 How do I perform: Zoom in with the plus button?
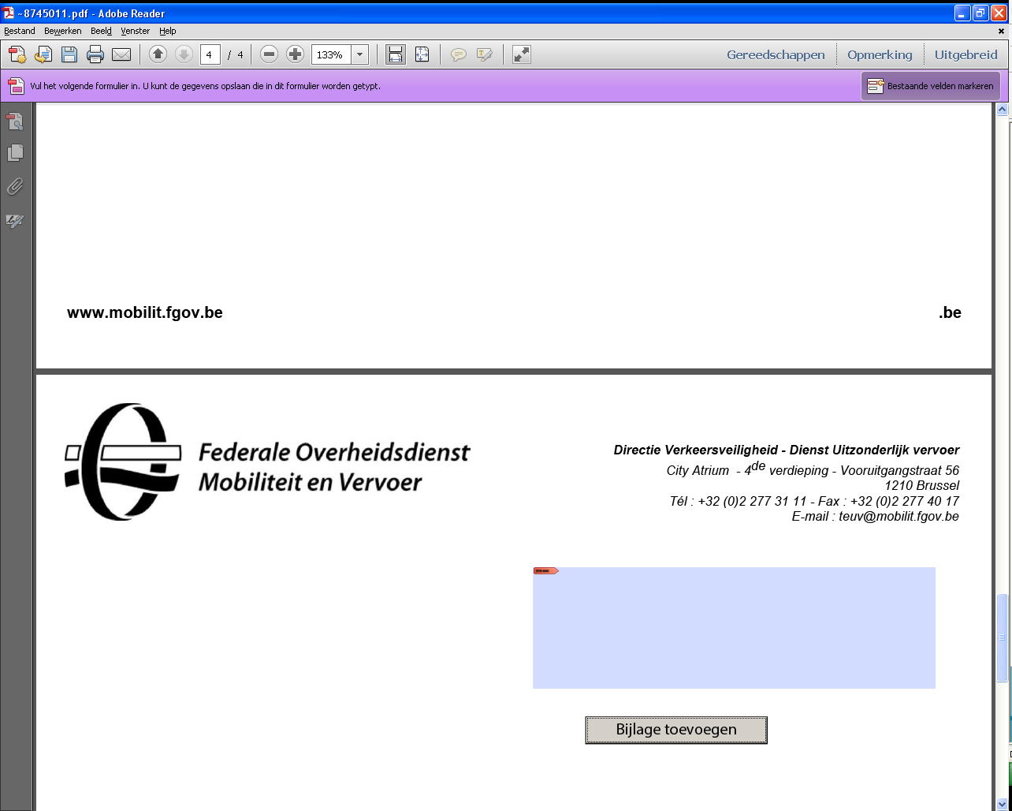click(295, 54)
